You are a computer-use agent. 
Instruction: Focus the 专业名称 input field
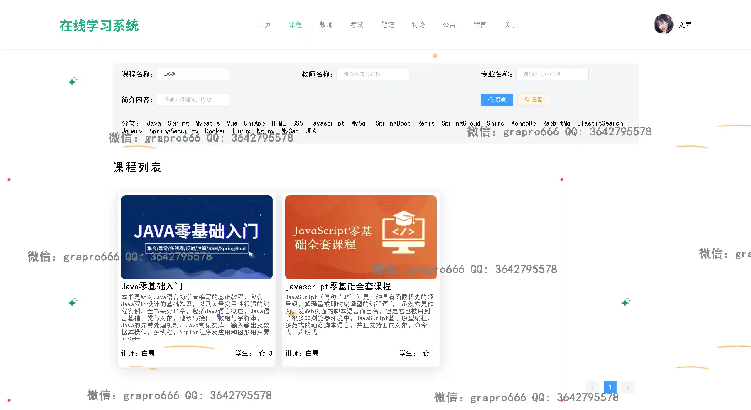[552, 74]
